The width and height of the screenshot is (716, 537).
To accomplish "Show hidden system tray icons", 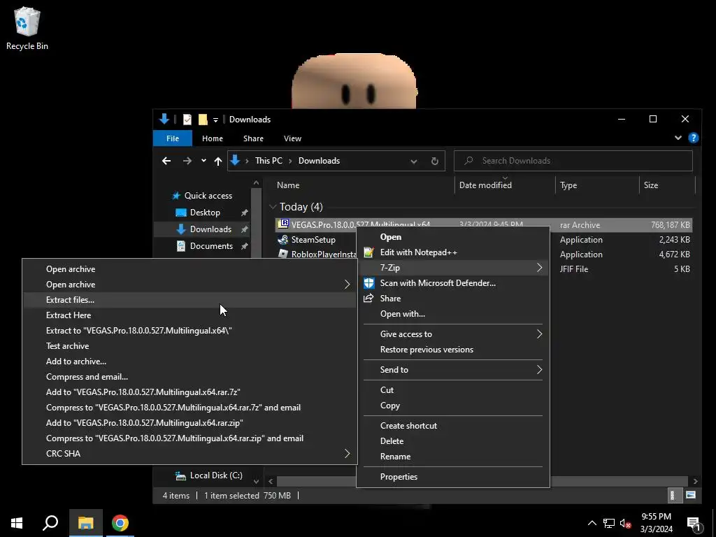I will pos(592,523).
